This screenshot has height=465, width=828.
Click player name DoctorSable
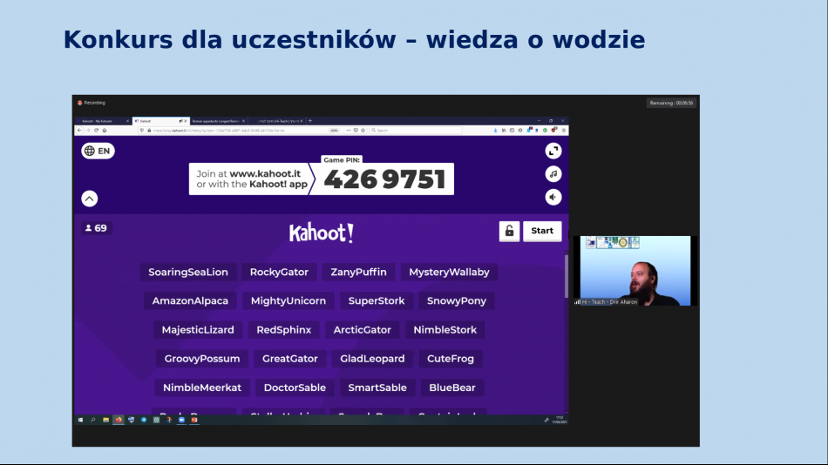(295, 388)
